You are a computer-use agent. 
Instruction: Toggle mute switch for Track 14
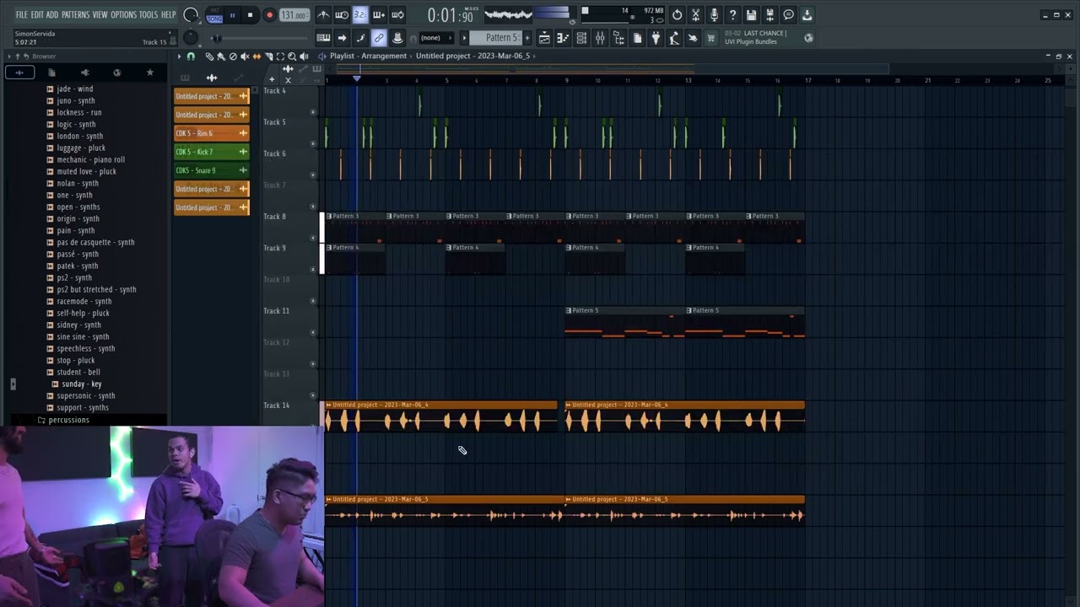click(x=313, y=427)
